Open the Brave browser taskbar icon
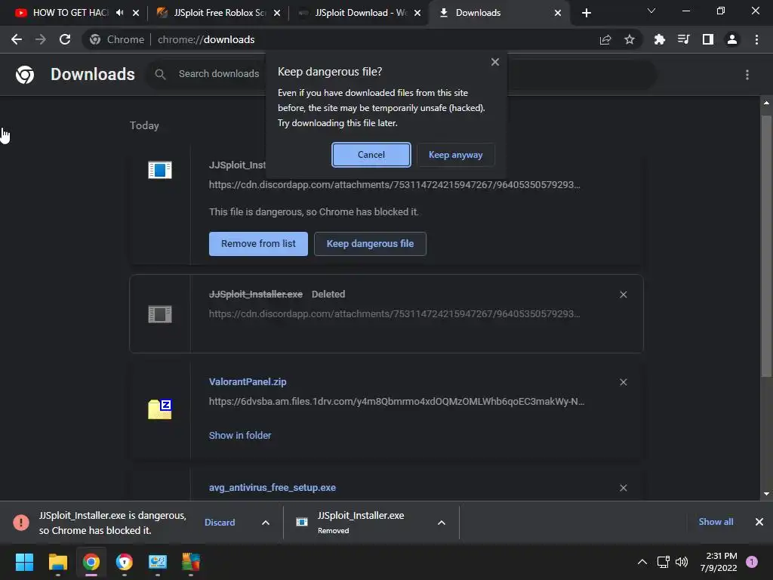Image resolution: width=773 pixels, height=580 pixels. (125, 562)
